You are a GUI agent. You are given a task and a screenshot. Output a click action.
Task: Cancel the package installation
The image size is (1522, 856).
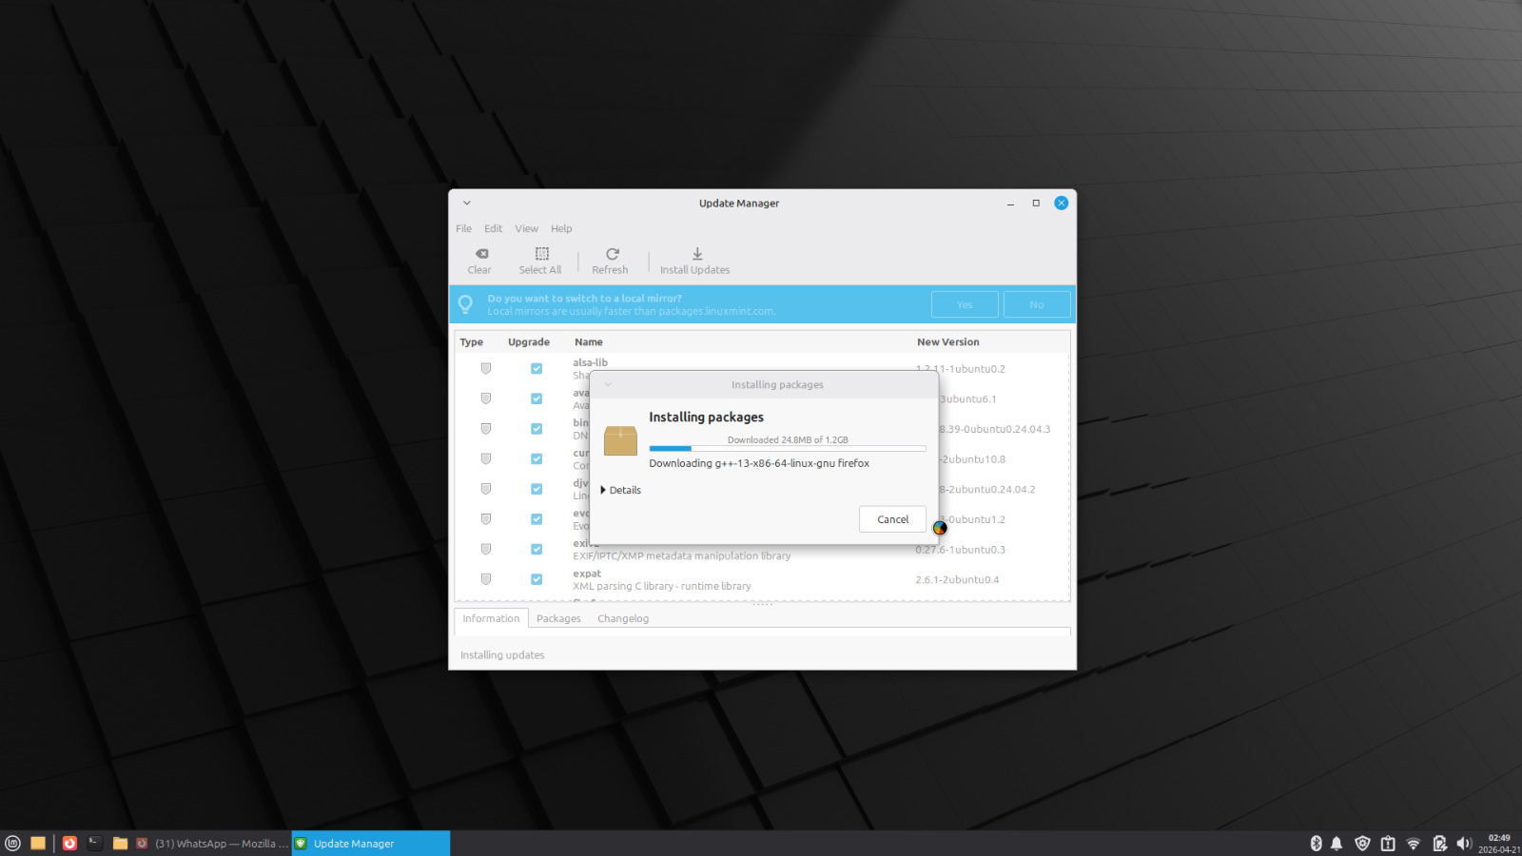pos(891,519)
